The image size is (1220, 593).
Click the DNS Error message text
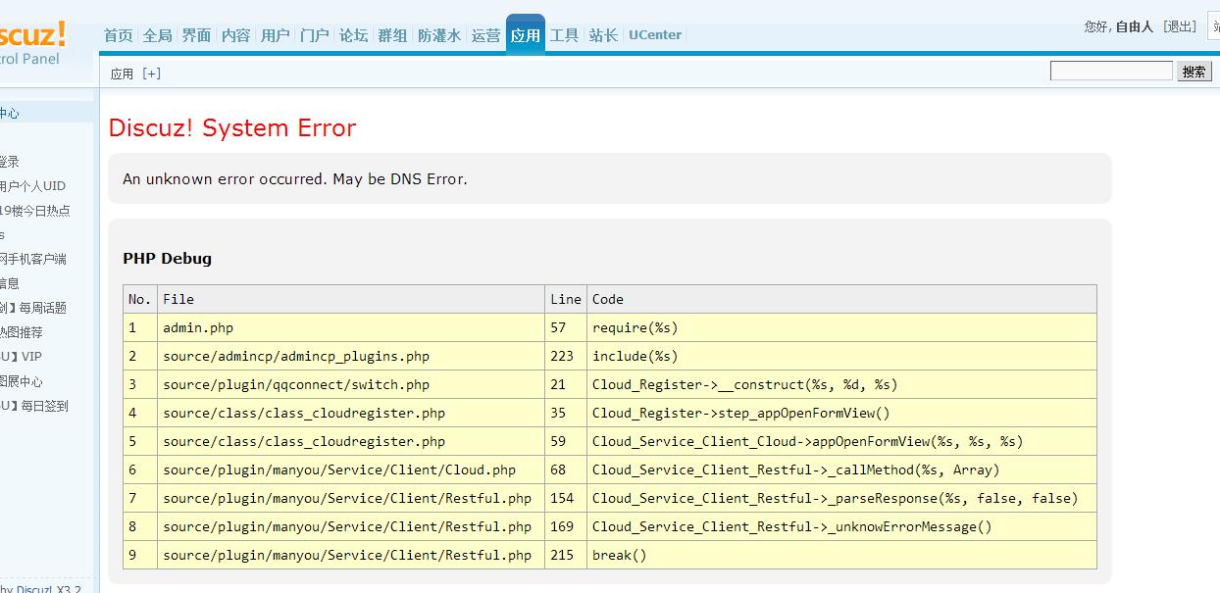click(x=295, y=179)
